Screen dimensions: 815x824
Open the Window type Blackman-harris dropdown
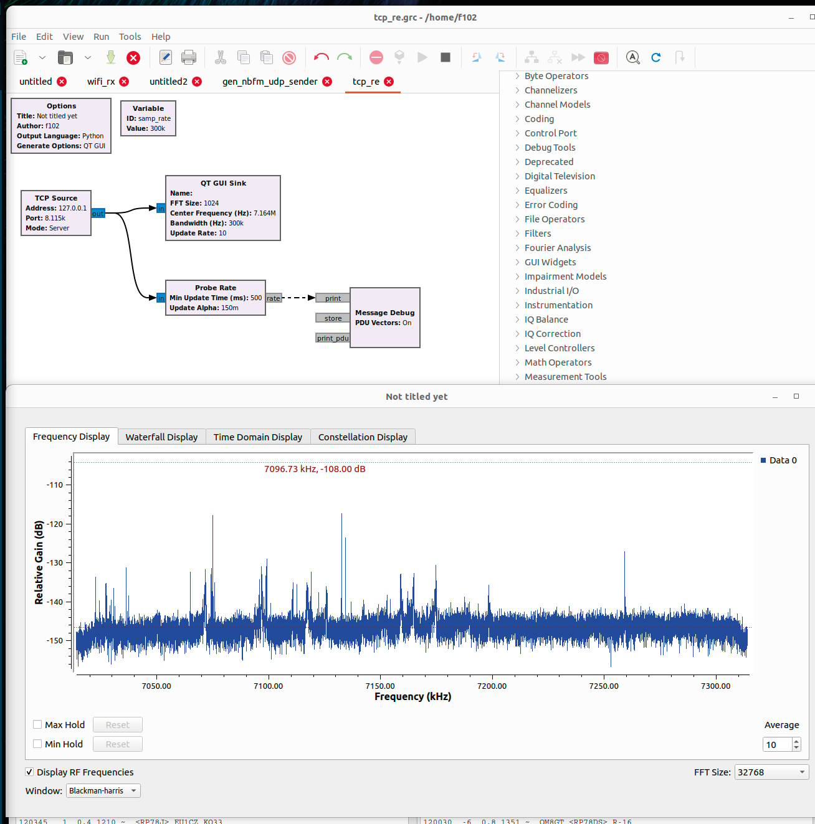[x=103, y=791]
